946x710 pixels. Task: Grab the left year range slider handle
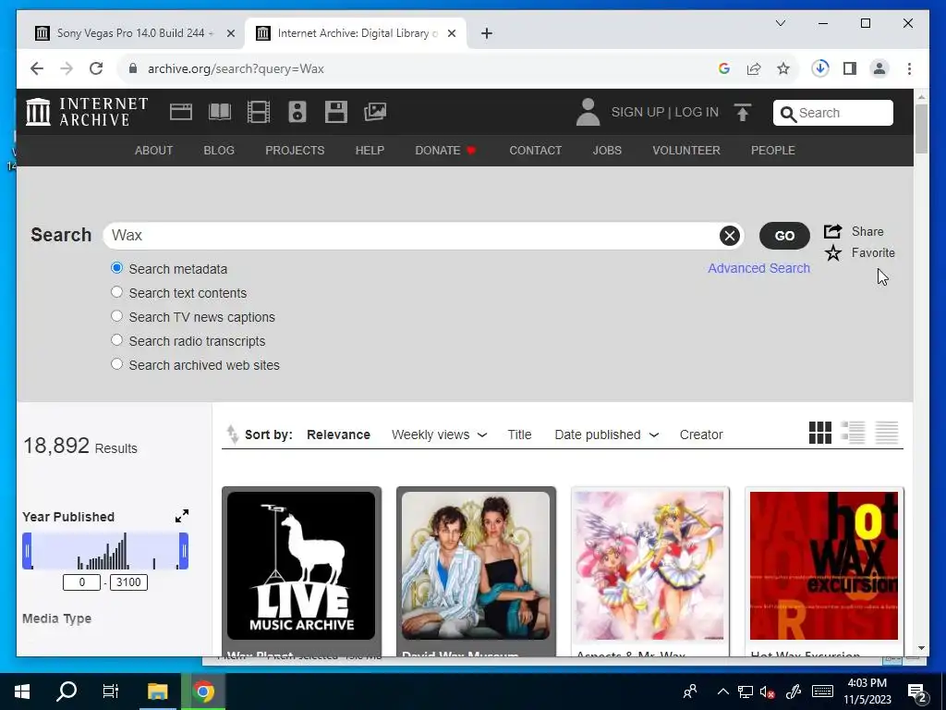coord(27,551)
